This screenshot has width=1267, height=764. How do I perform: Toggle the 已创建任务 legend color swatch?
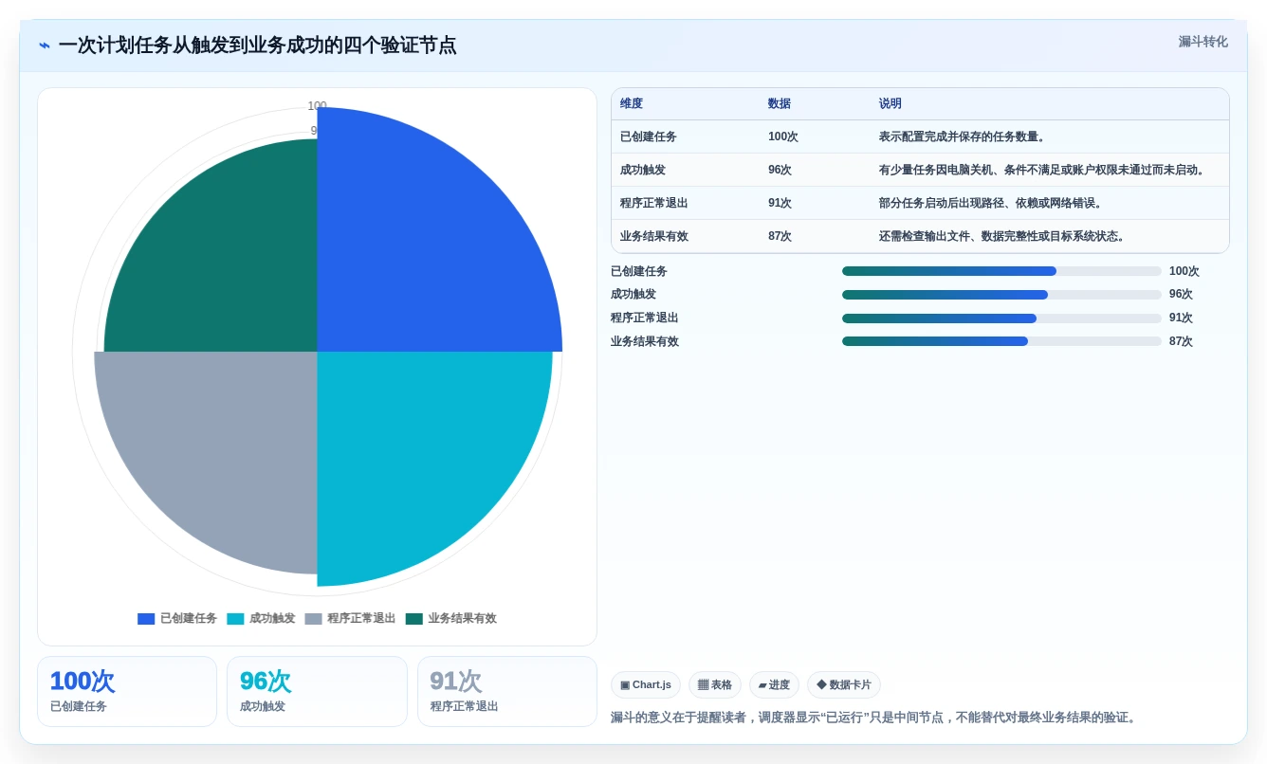pos(146,619)
